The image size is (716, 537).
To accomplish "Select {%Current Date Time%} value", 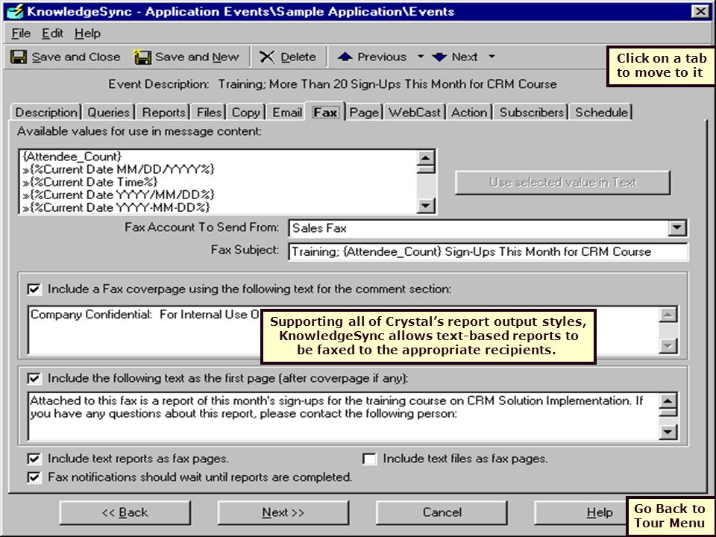I will click(x=90, y=182).
